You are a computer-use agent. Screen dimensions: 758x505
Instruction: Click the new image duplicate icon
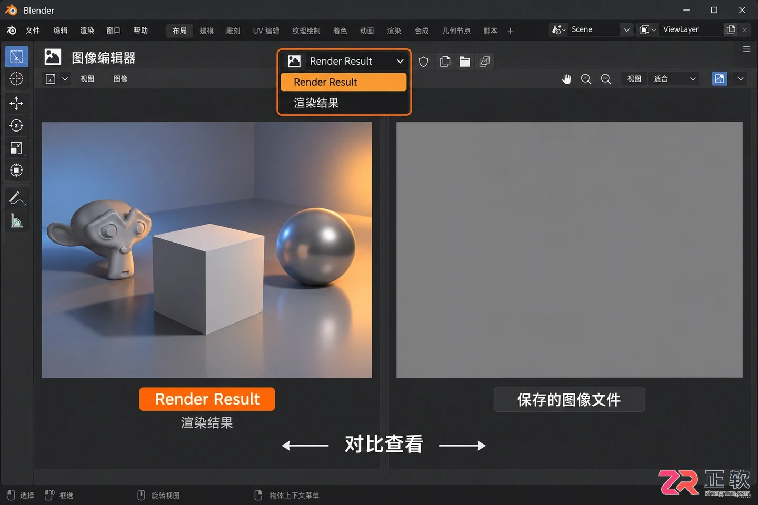pos(445,62)
